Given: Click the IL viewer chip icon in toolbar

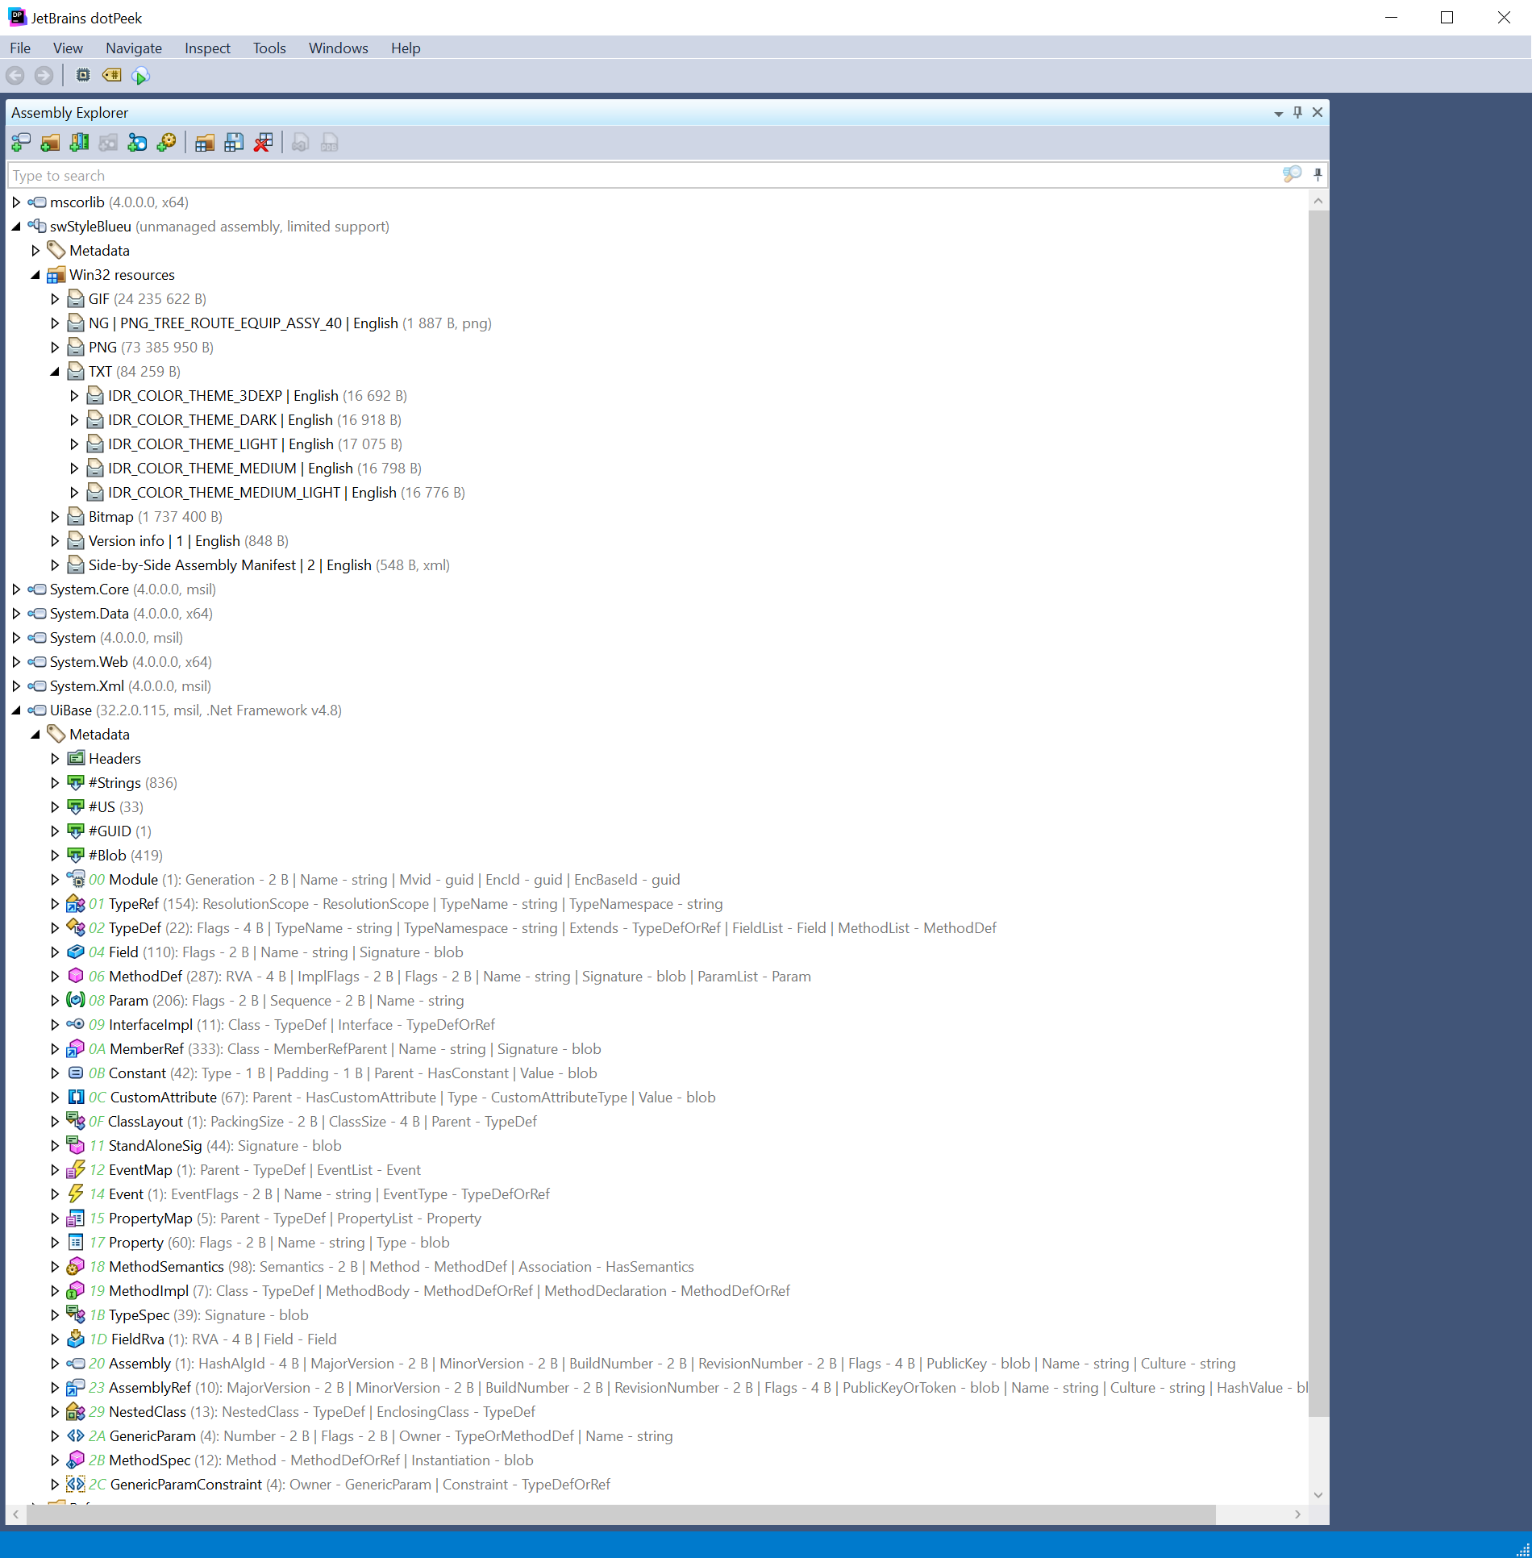Looking at the screenshot, I should click(x=82, y=76).
